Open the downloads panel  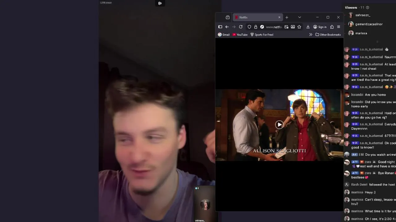point(308,27)
